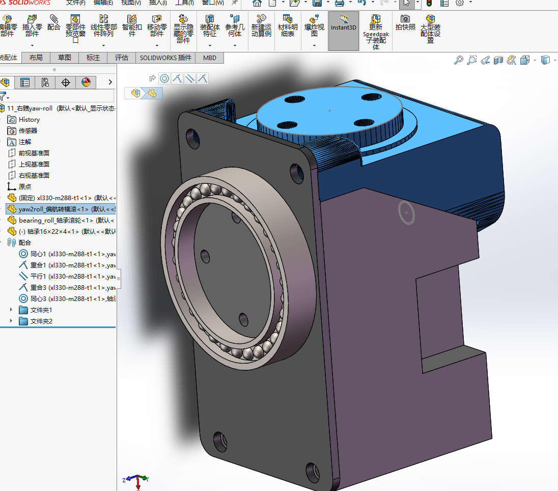Click the parallel mate icon in breadcrumb toolbar
The height and width of the screenshot is (491, 558).
pyautogui.click(x=190, y=78)
